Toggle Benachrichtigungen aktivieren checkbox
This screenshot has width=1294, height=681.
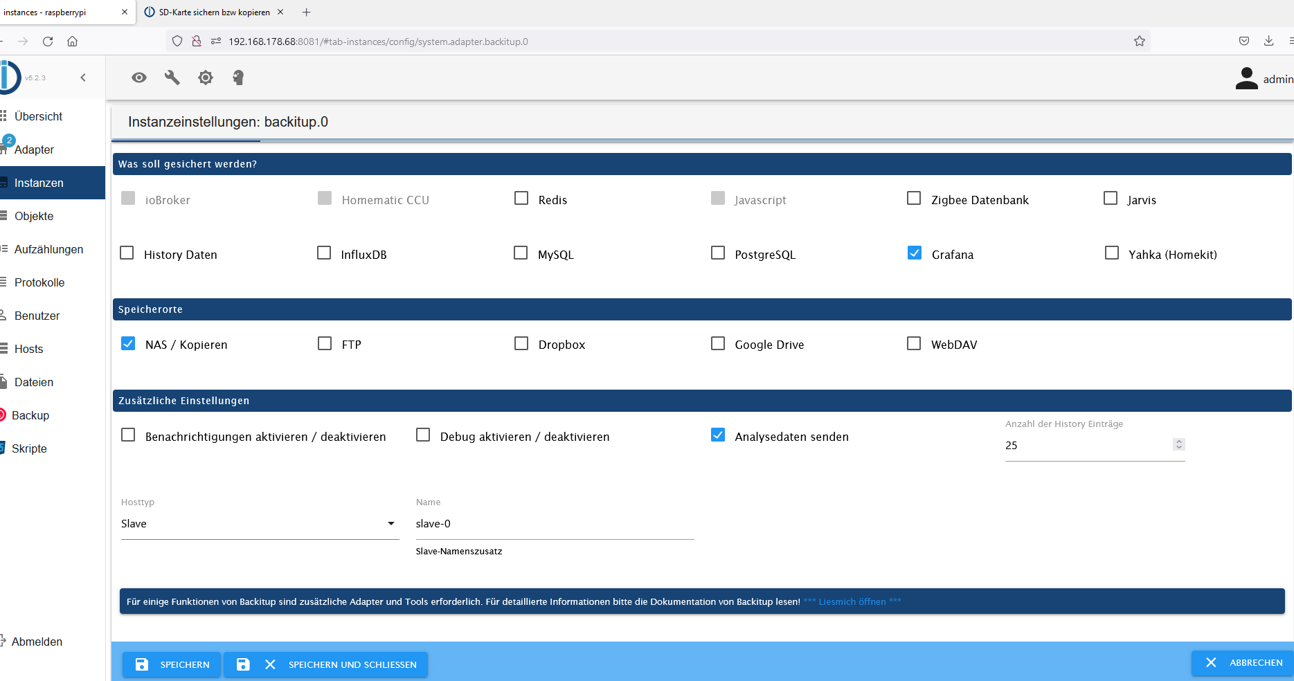[128, 435]
